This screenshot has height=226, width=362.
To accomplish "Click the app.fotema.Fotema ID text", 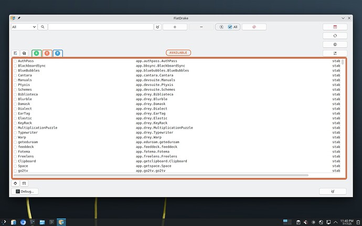I will [x=153, y=152].
